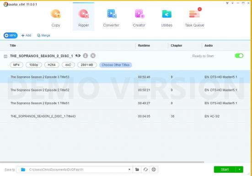
Task: Click the MP4 format pill
Action: (x=16, y=65)
